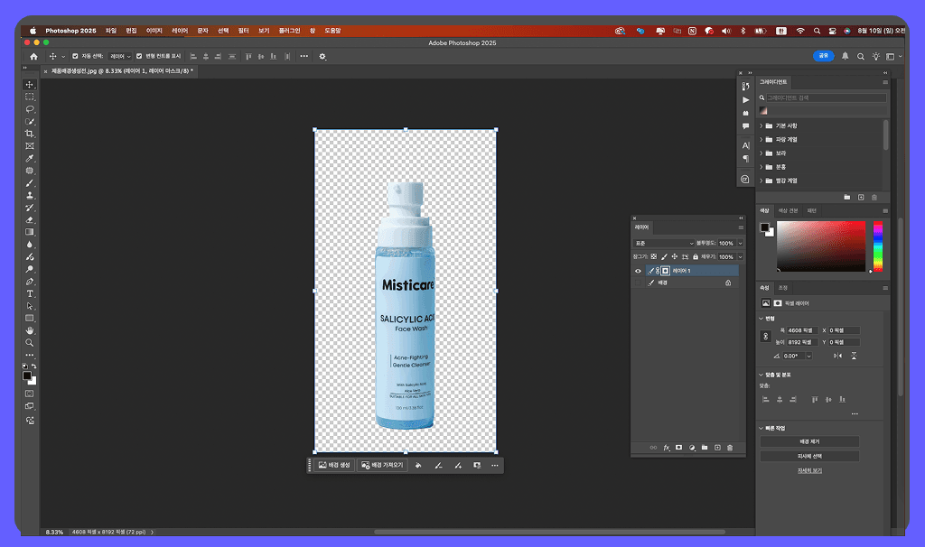This screenshot has width=925, height=547.
Task: Delete layer with Layers panel trash icon
Action: tap(730, 448)
